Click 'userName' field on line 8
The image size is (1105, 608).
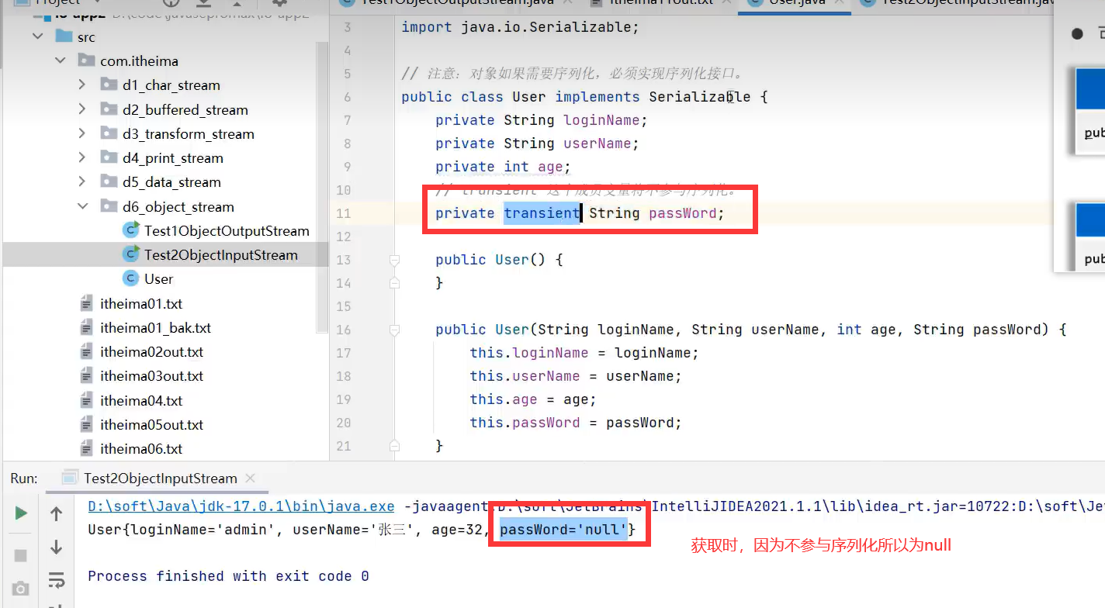pos(598,143)
